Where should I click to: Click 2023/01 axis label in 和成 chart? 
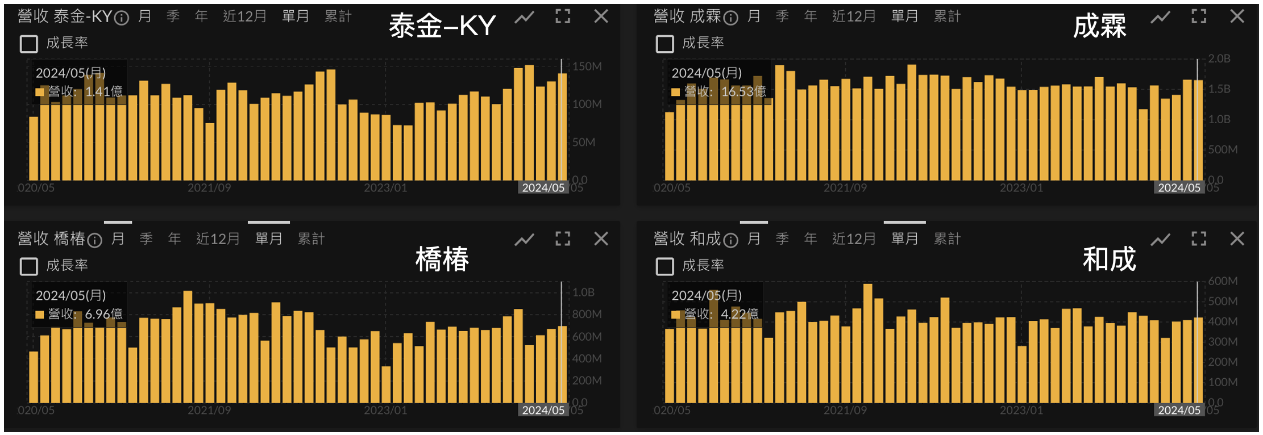[x=1021, y=411]
